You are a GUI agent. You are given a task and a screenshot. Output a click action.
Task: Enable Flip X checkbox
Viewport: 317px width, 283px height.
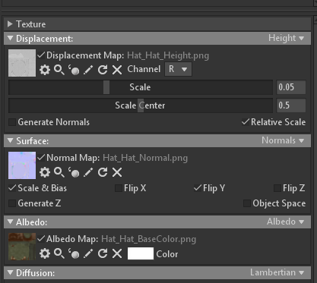pyautogui.click(x=119, y=188)
